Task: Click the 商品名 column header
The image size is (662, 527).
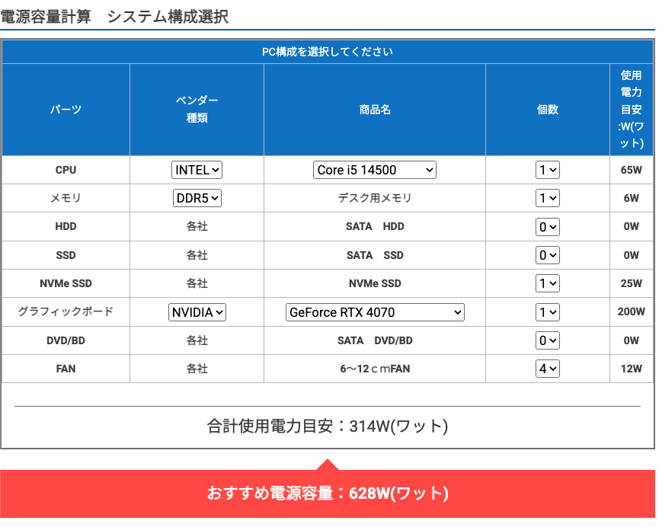Action: coord(374,110)
